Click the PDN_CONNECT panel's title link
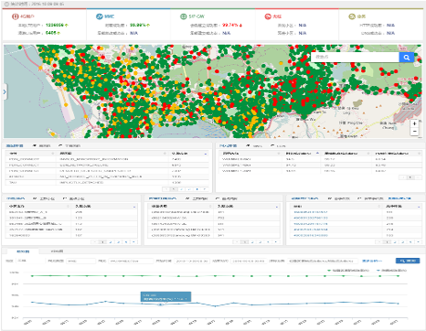Viewport: 426px width, 331px height. point(15,145)
